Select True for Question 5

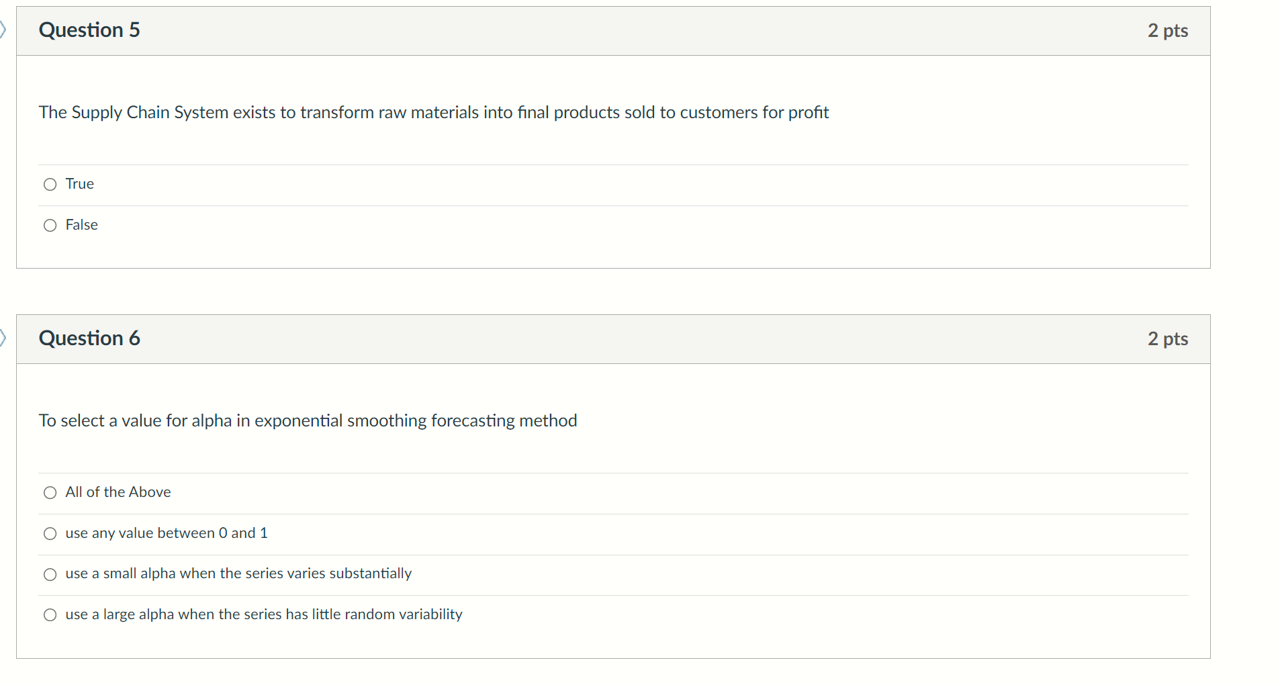(50, 183)
